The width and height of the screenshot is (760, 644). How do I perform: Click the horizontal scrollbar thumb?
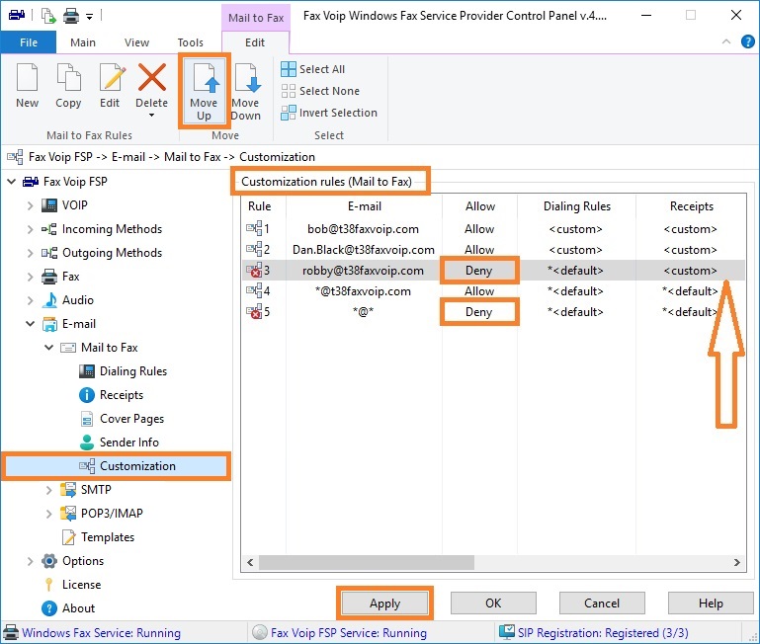[x=367, y=563]
